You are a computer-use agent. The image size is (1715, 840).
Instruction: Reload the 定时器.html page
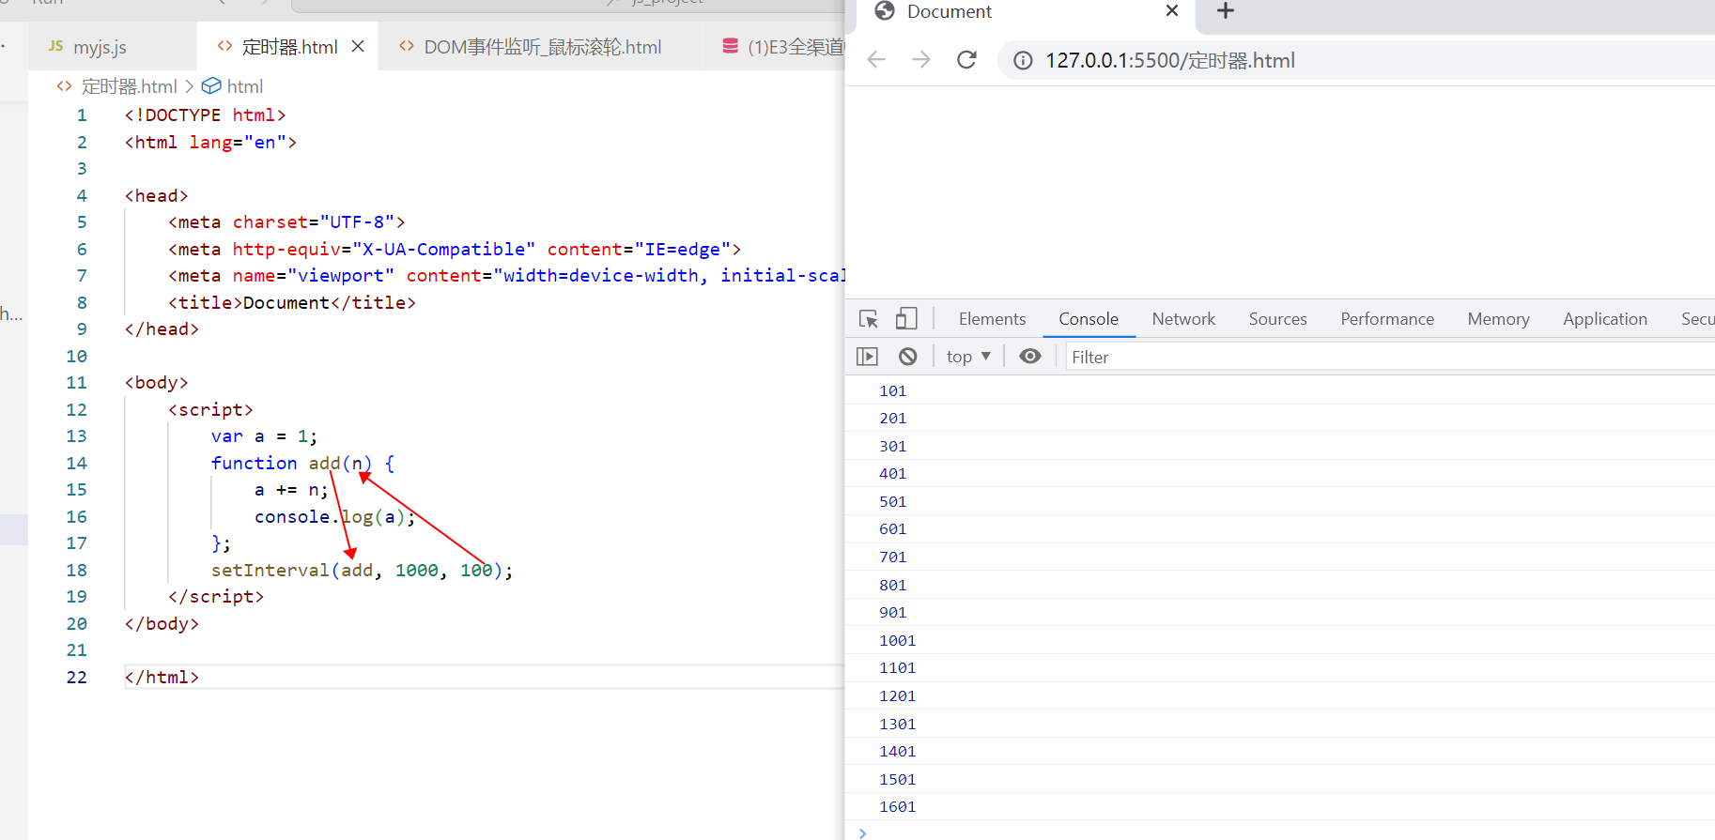tap(966, 60)
